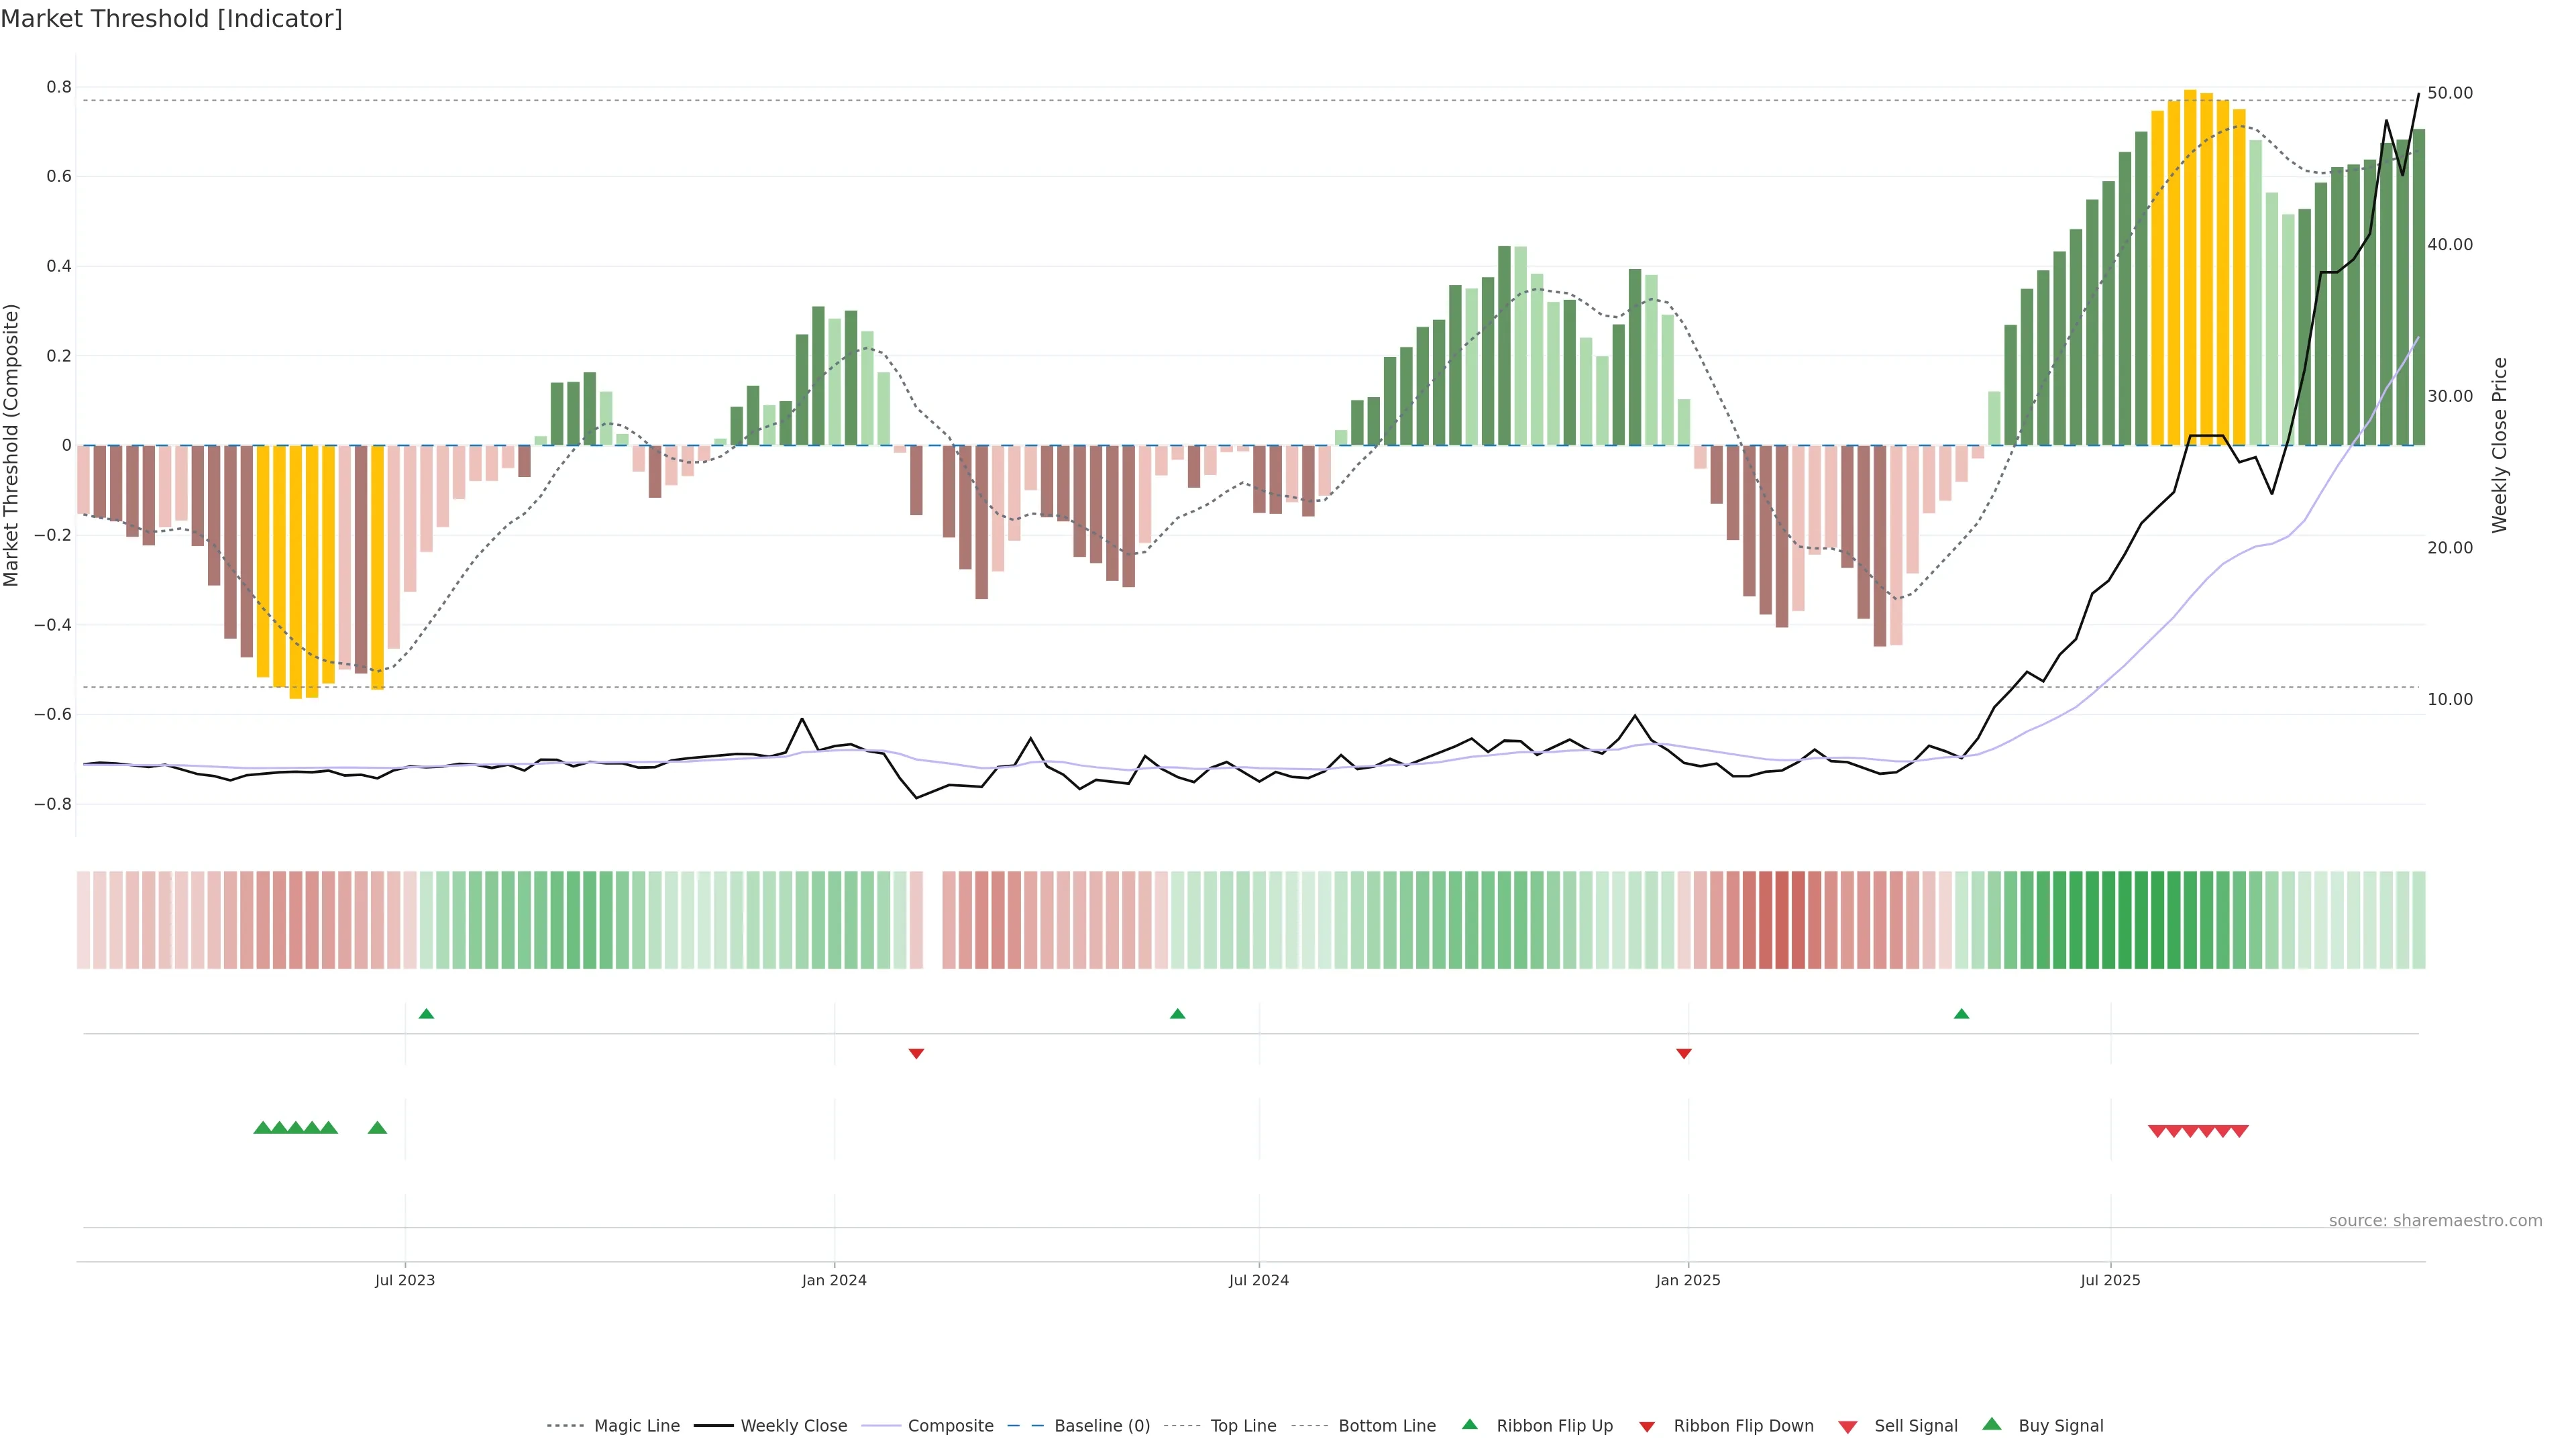Hide the Top Line series via legend
The width and height of the screenshot is (2576, 1449).
(1243, 1426)
